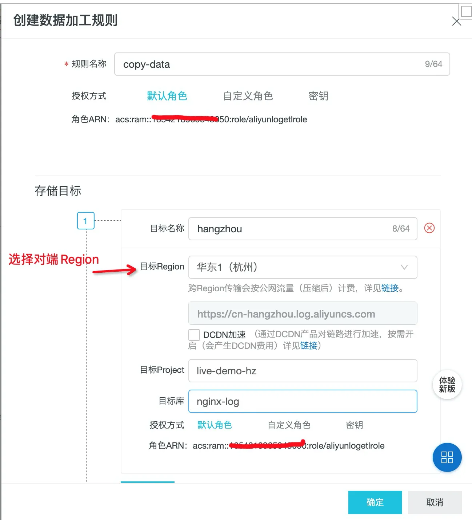The image size is (472, 520).
Task: Click the cn-hangzhou endpoint URL field
Action: [303, 313]
